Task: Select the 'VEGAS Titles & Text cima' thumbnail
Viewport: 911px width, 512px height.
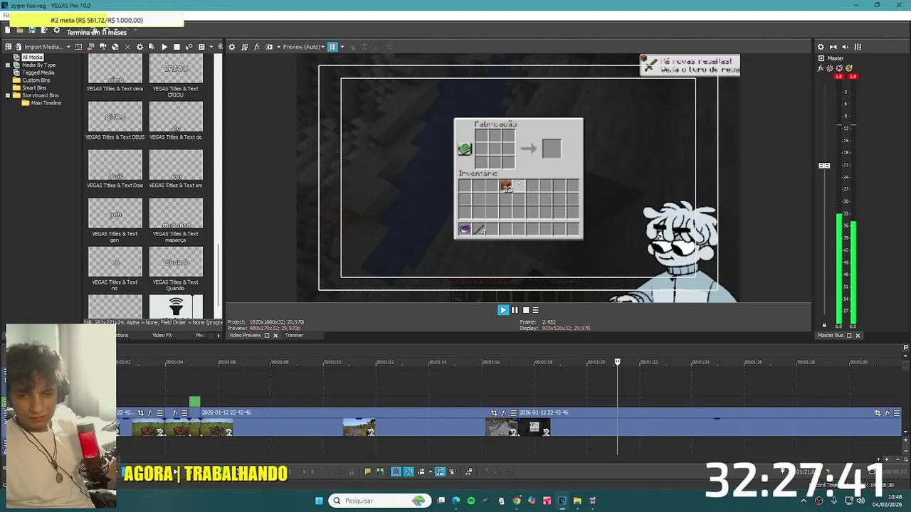Action: coord(115,70)
